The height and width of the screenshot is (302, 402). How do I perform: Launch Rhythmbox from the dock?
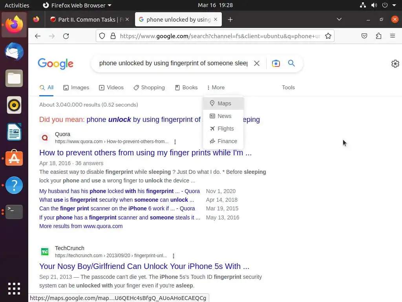[14, 105]
